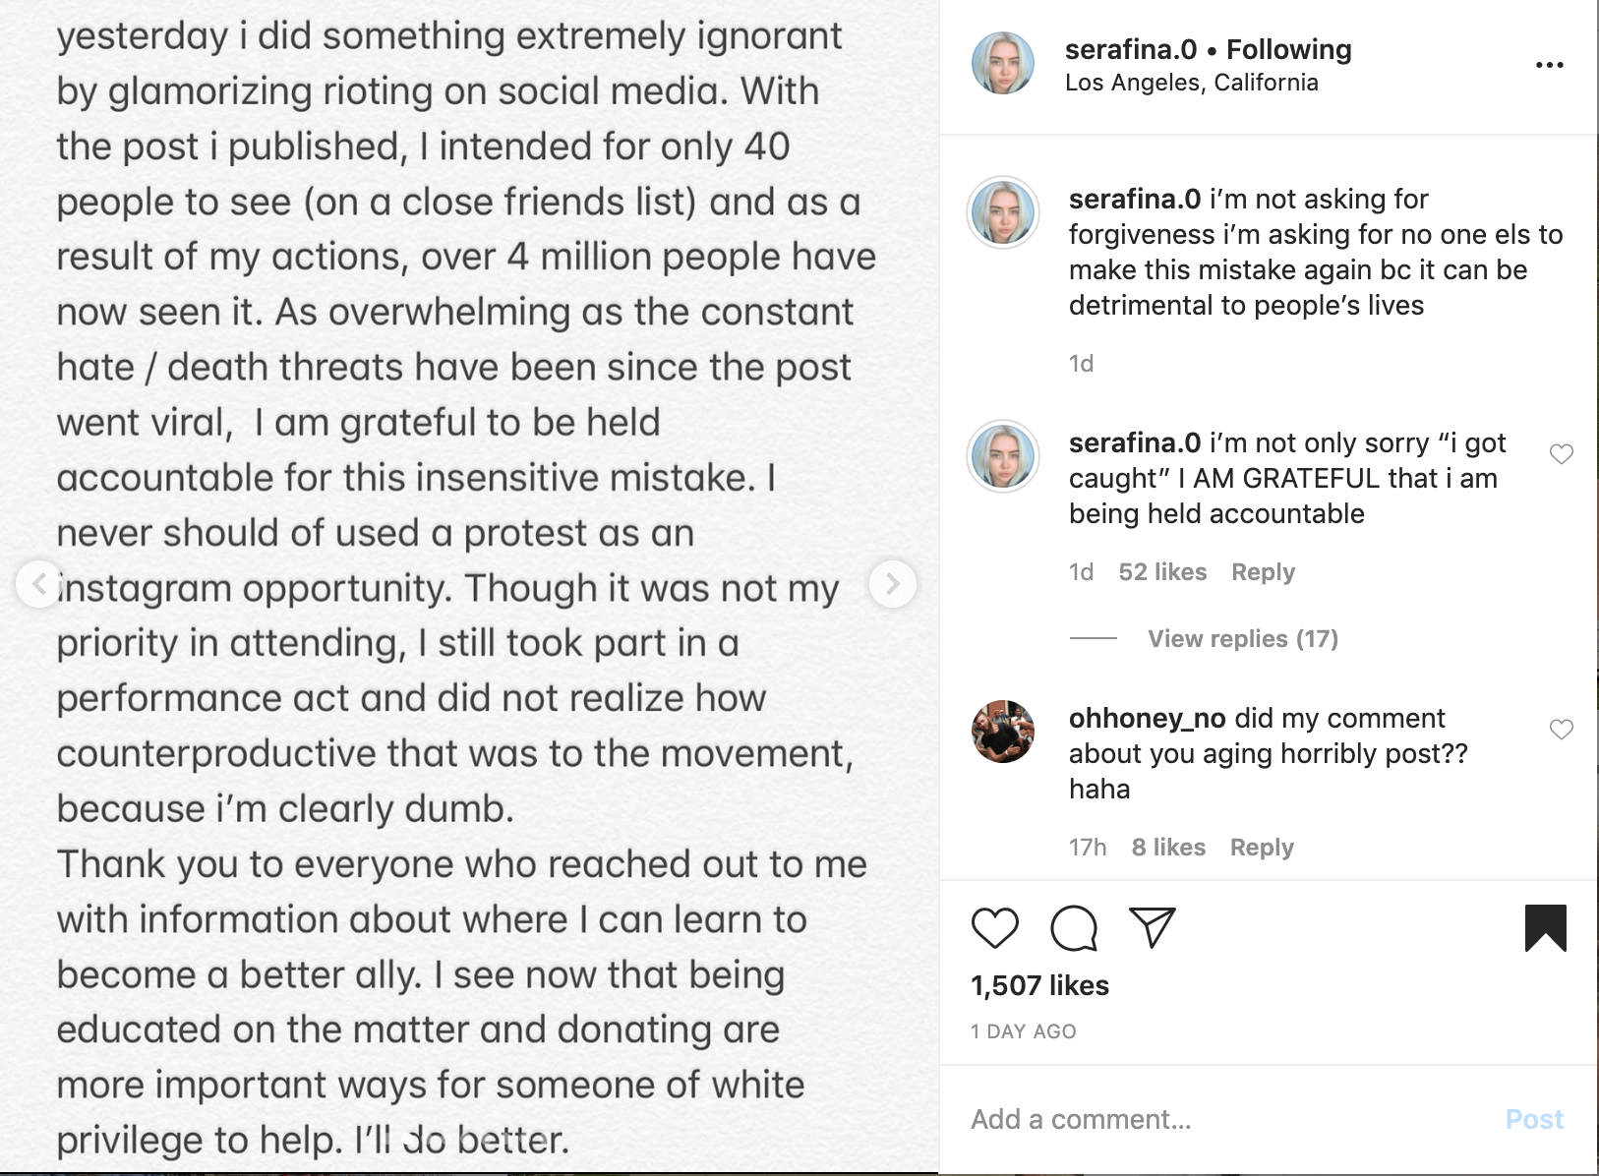Viewport: 1599px width, 1176px height.
Task: Expand View replies (17)
Action: pyautogui.click(x=1243, y=639)
